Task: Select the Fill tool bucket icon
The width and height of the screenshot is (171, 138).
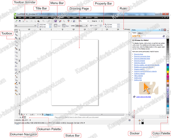Action: click(x=16, y=90)
